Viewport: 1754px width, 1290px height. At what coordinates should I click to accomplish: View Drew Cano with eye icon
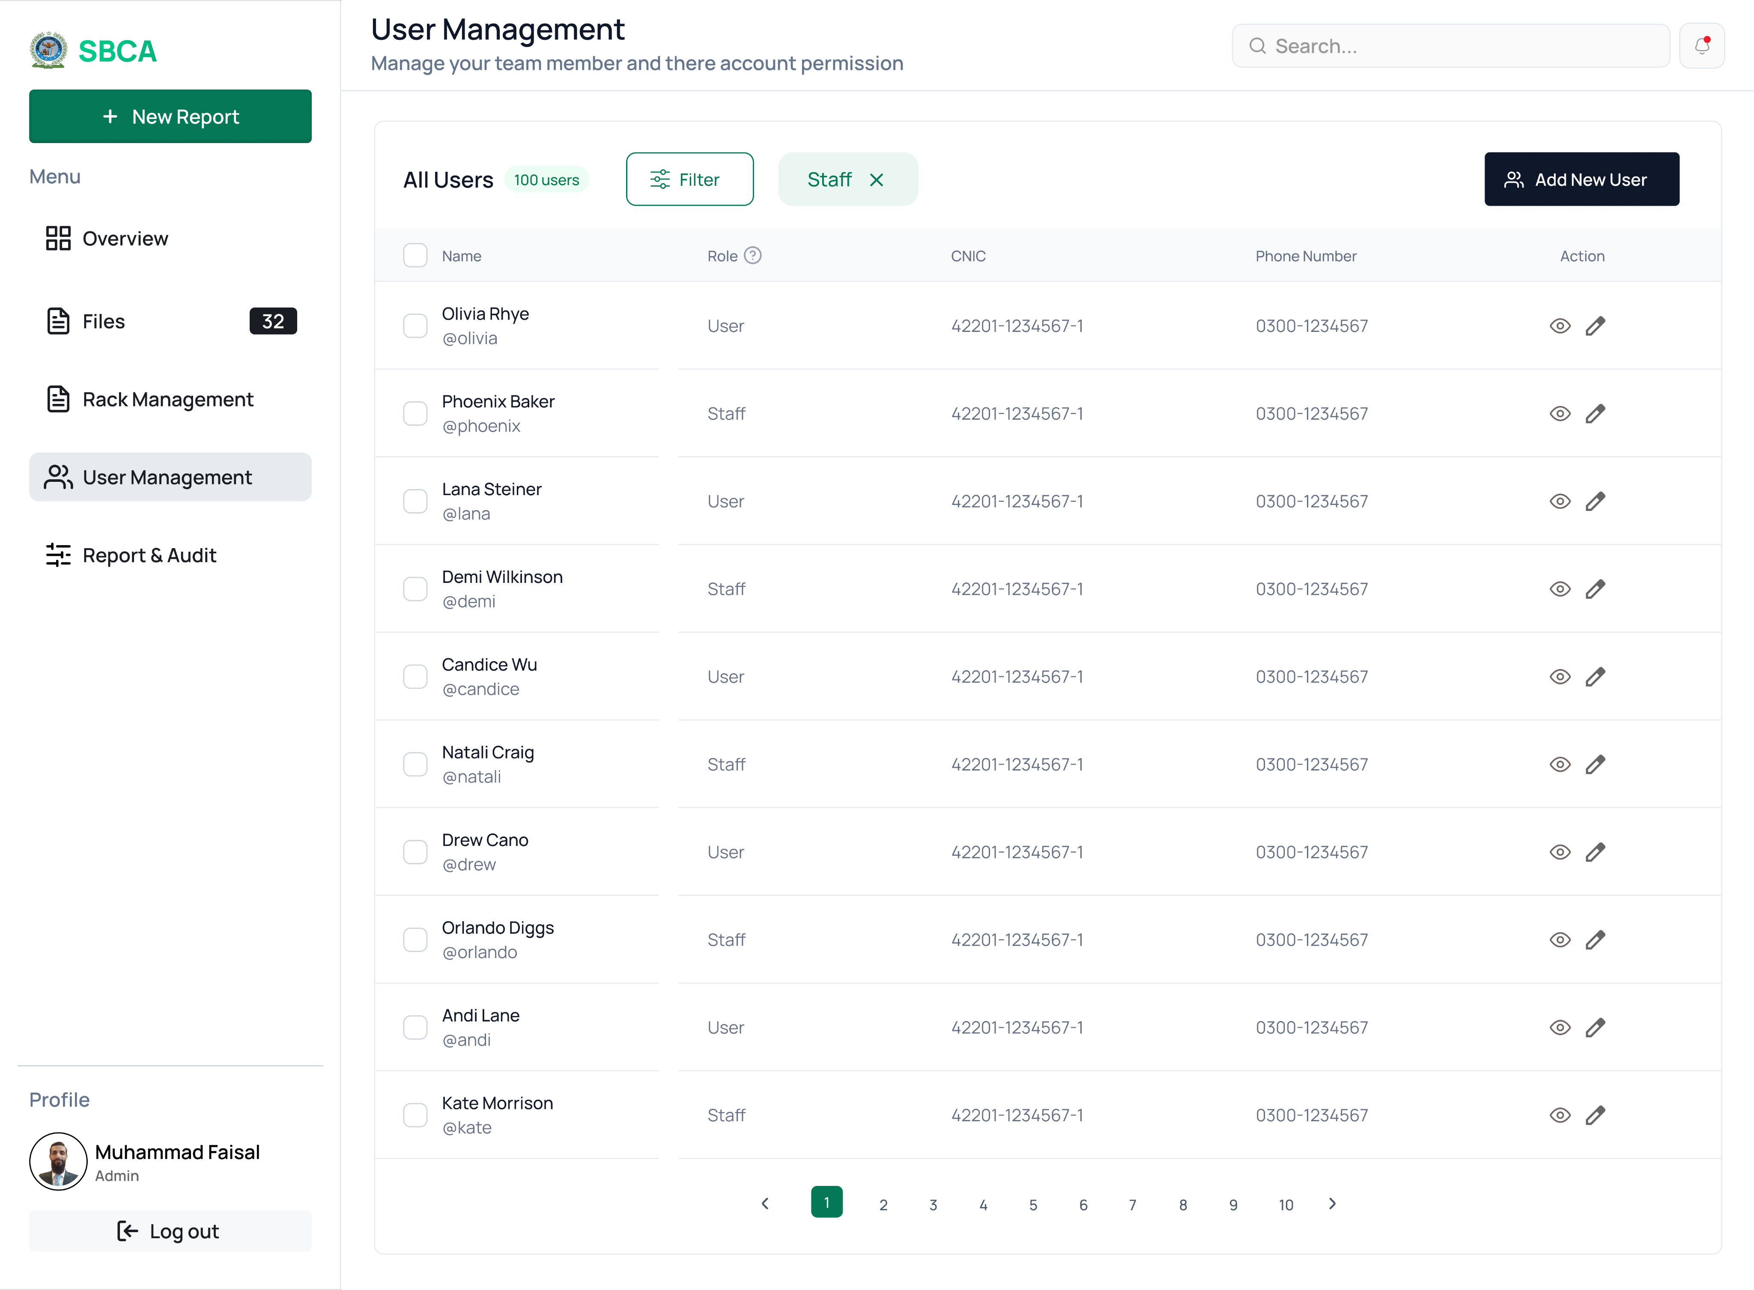(x=1560, y=852)
